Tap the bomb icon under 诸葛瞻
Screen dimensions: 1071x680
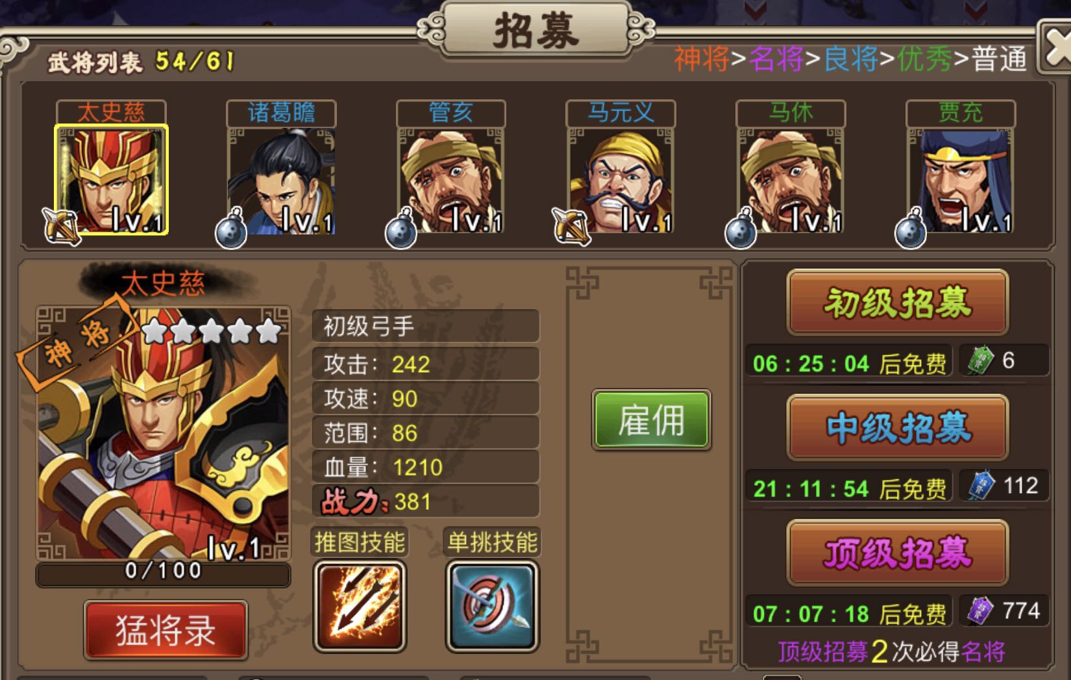tap(231, 229)
